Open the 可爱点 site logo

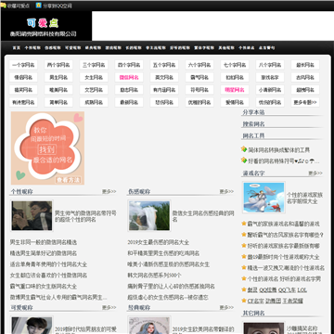tap(43, 23)
